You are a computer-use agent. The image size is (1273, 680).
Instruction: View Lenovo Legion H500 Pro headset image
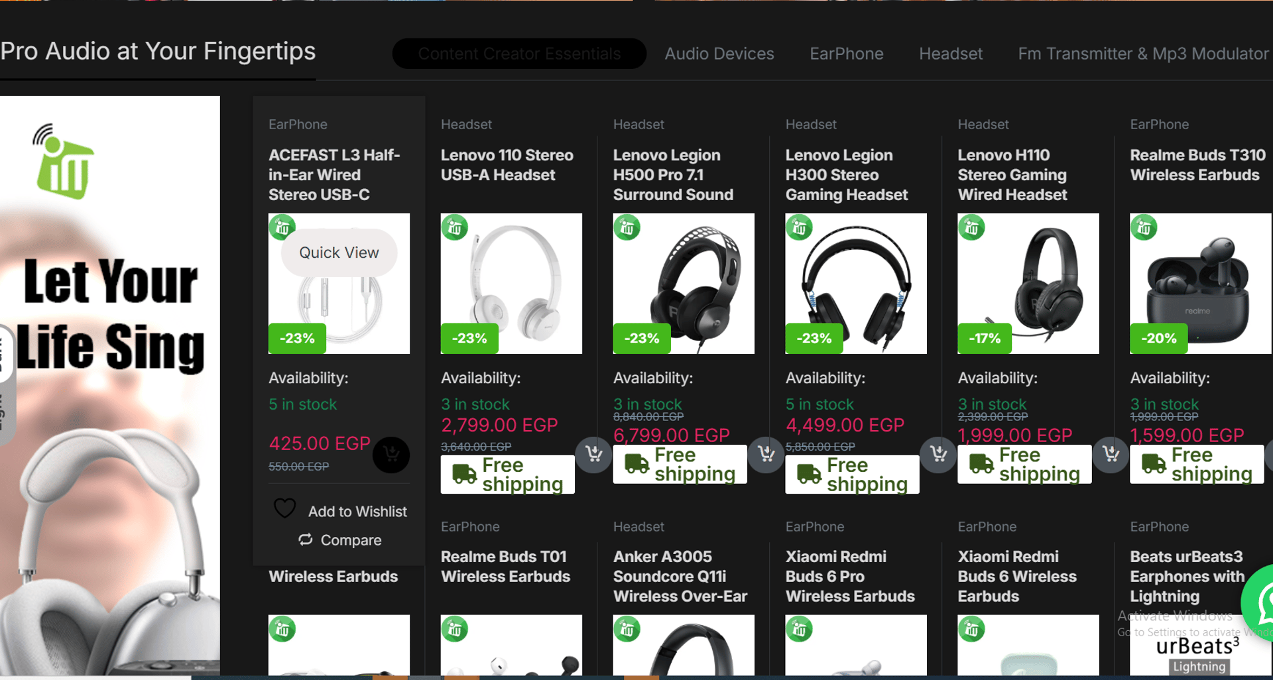click(684, 284)
